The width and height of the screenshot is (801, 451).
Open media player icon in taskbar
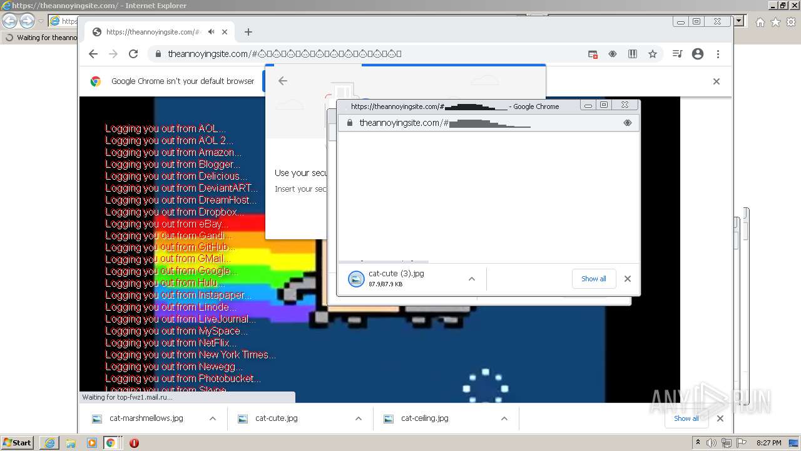pos(92,443)
